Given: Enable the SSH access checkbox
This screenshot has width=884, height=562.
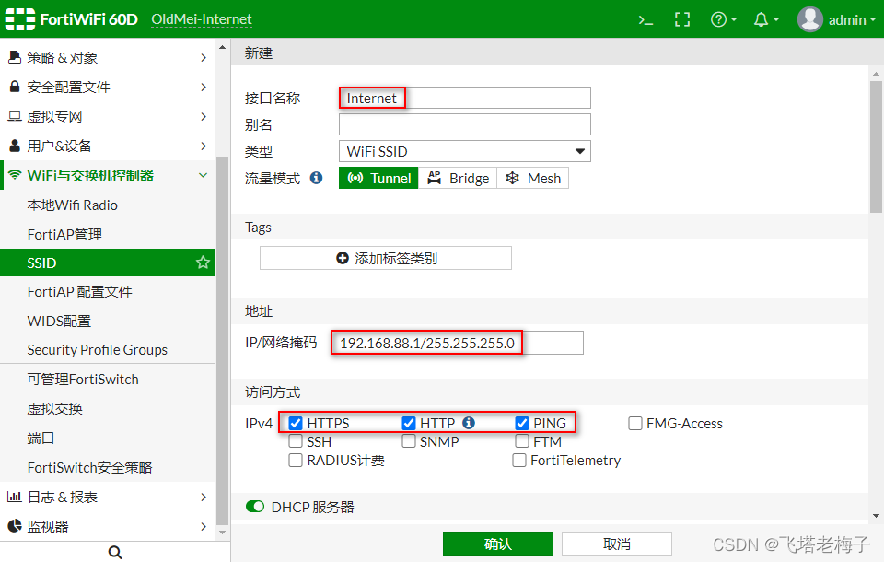Looking at the screenshot, I should coord(296,441).
